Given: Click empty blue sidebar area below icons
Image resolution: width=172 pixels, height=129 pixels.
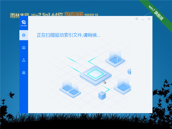Looking at the screenshot, I should click(24, 97).
